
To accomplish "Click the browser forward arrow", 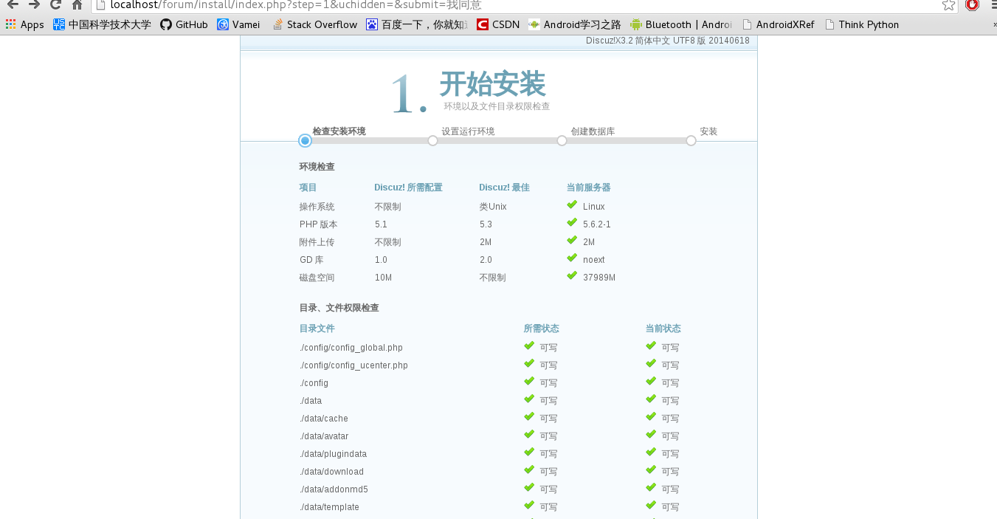I will pos(34,4).
